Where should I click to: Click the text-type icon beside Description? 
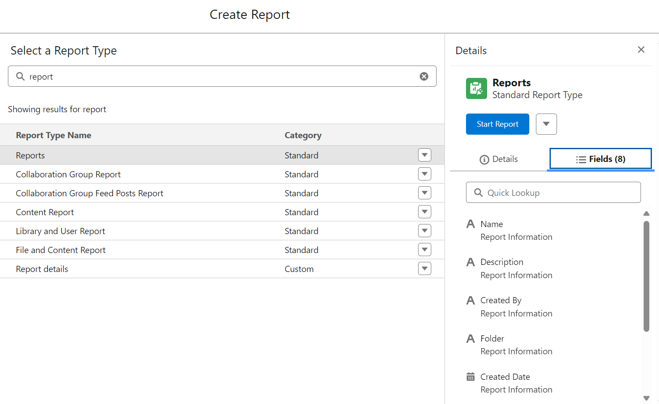[470, 262]
